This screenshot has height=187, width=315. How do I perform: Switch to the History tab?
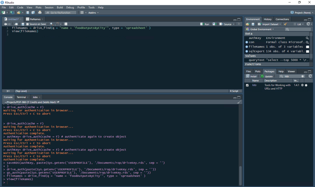click(268, 19)
